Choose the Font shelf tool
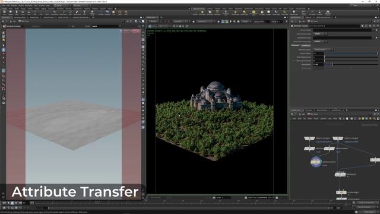The image size is (380, 214). 84,12
